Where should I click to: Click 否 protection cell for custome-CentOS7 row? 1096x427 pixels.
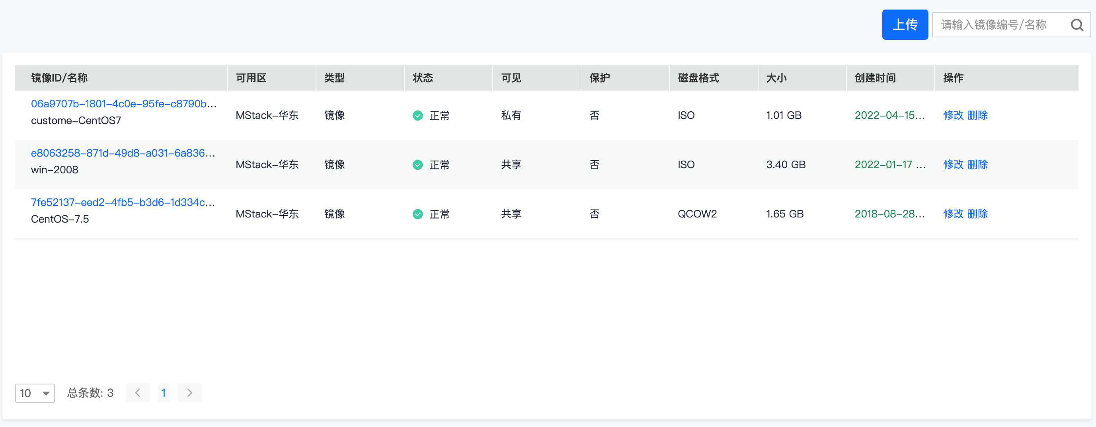[595, 115]
